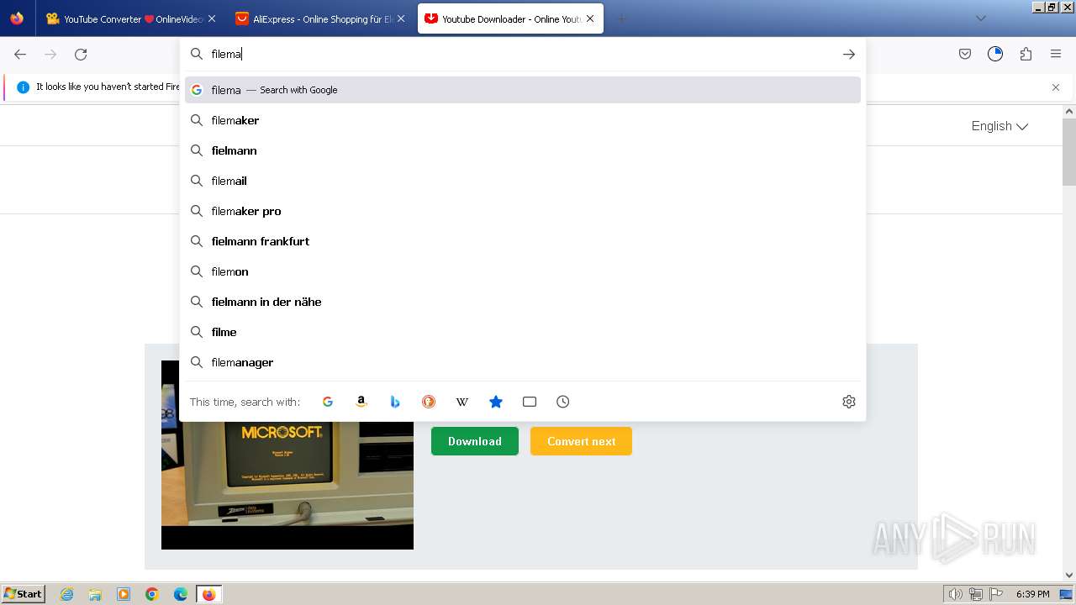Reload the current page
The width and height of the screenshot is (1076, 605).
tap(81, 54)
